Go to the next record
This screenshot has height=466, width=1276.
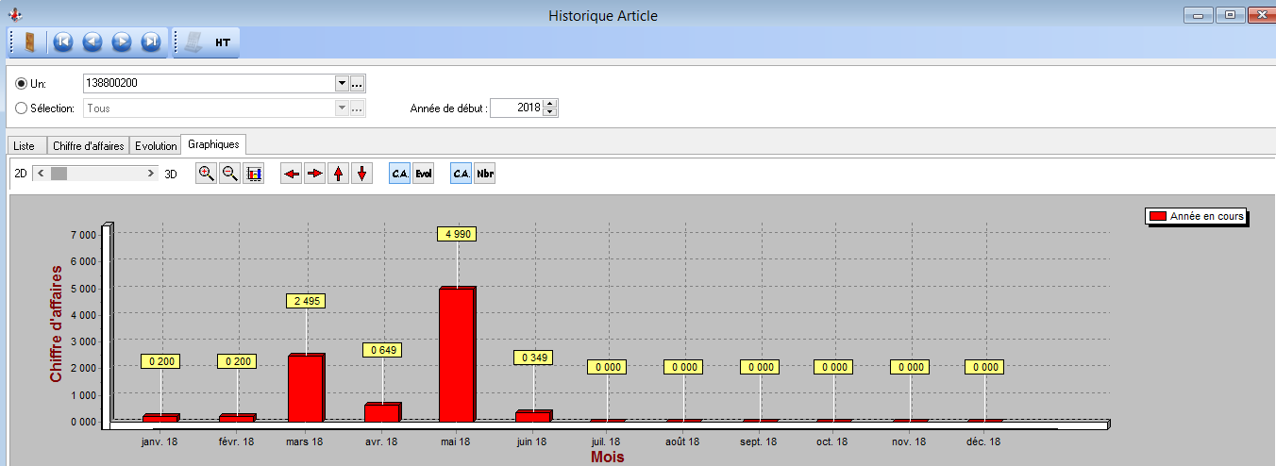click(x=121, y=42)
